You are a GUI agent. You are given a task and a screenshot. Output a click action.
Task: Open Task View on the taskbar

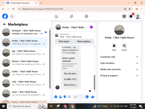click(x=51, y=106)
